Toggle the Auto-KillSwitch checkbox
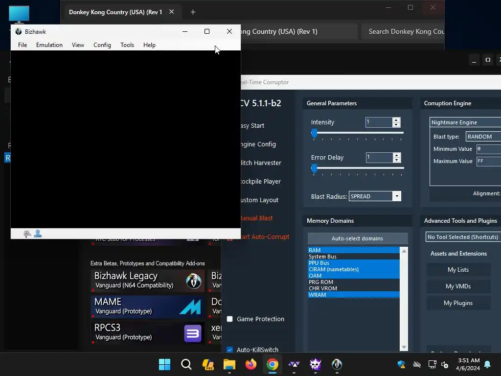 pyautogui.click(x=229, y=350)
